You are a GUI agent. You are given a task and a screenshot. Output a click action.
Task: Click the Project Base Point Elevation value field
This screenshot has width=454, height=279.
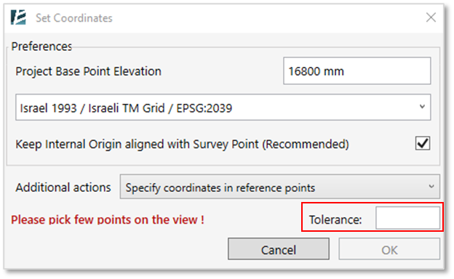pos(357,70)
